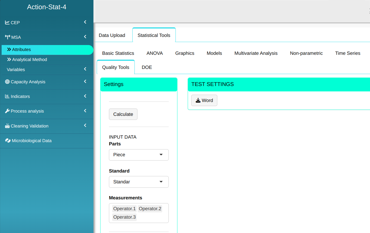Click inside the Measurements selection field

coord(152,218)
